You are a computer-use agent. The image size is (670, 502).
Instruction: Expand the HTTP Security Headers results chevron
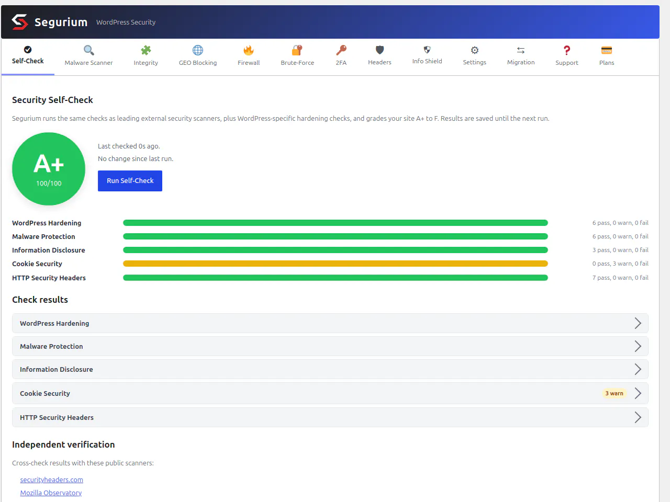pos(638,417)
